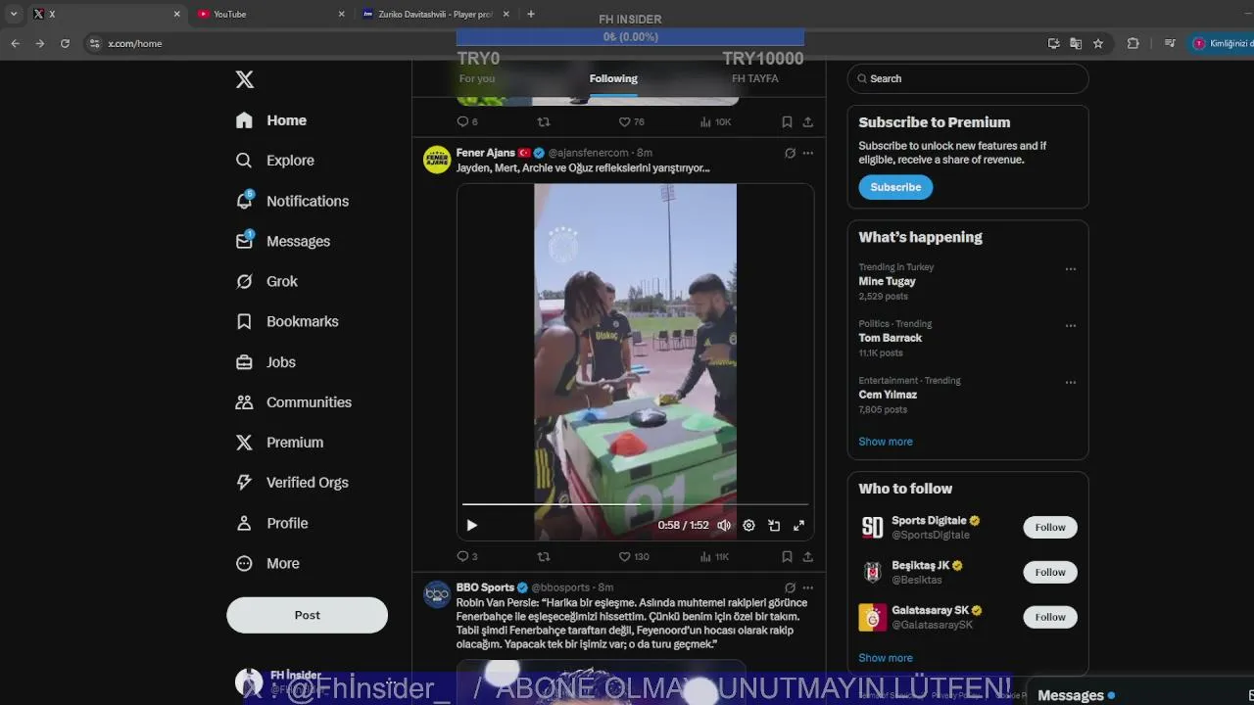Open options for Tom Barrack trend

1071,326
